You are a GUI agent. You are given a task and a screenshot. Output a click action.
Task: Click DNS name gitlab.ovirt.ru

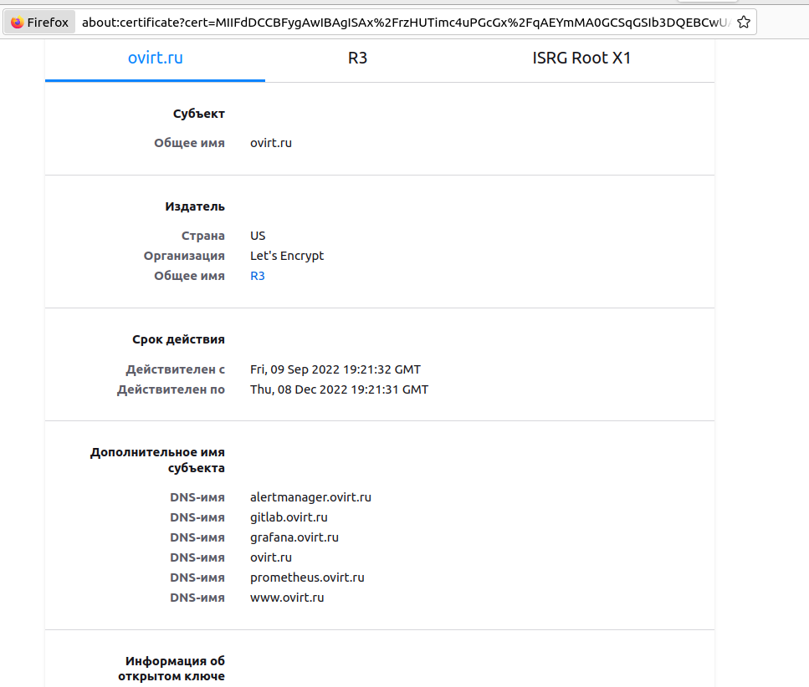pyautogui.click(x=289, y=517)
